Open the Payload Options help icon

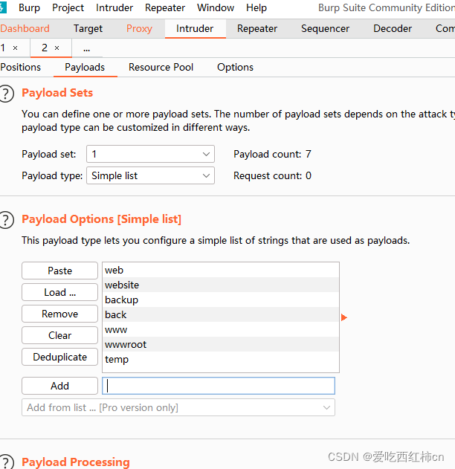[6, 220]
